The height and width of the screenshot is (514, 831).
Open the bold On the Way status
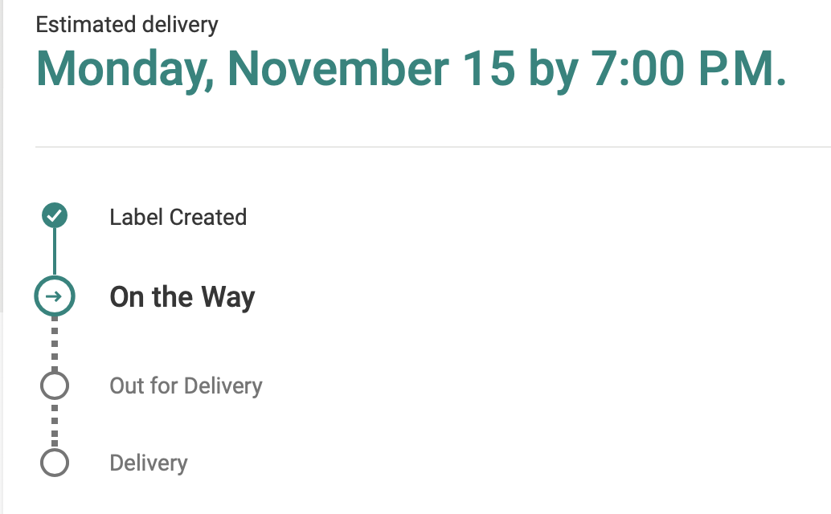[x=182, y=297]
